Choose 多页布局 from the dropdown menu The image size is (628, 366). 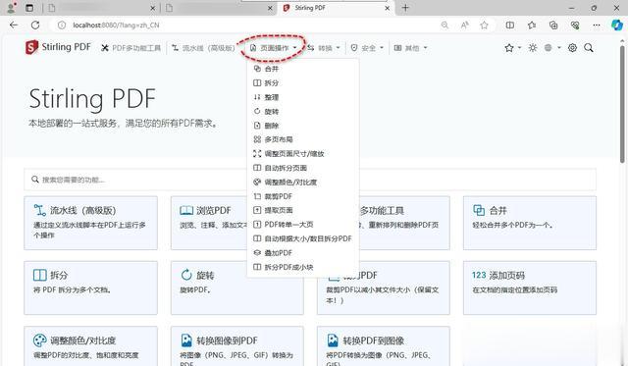(273, 139)
